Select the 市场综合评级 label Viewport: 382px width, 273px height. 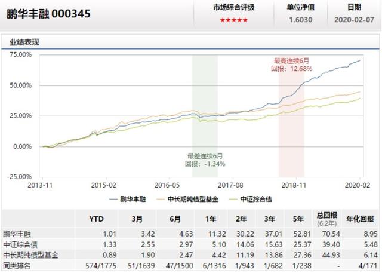tap(234, 7)
